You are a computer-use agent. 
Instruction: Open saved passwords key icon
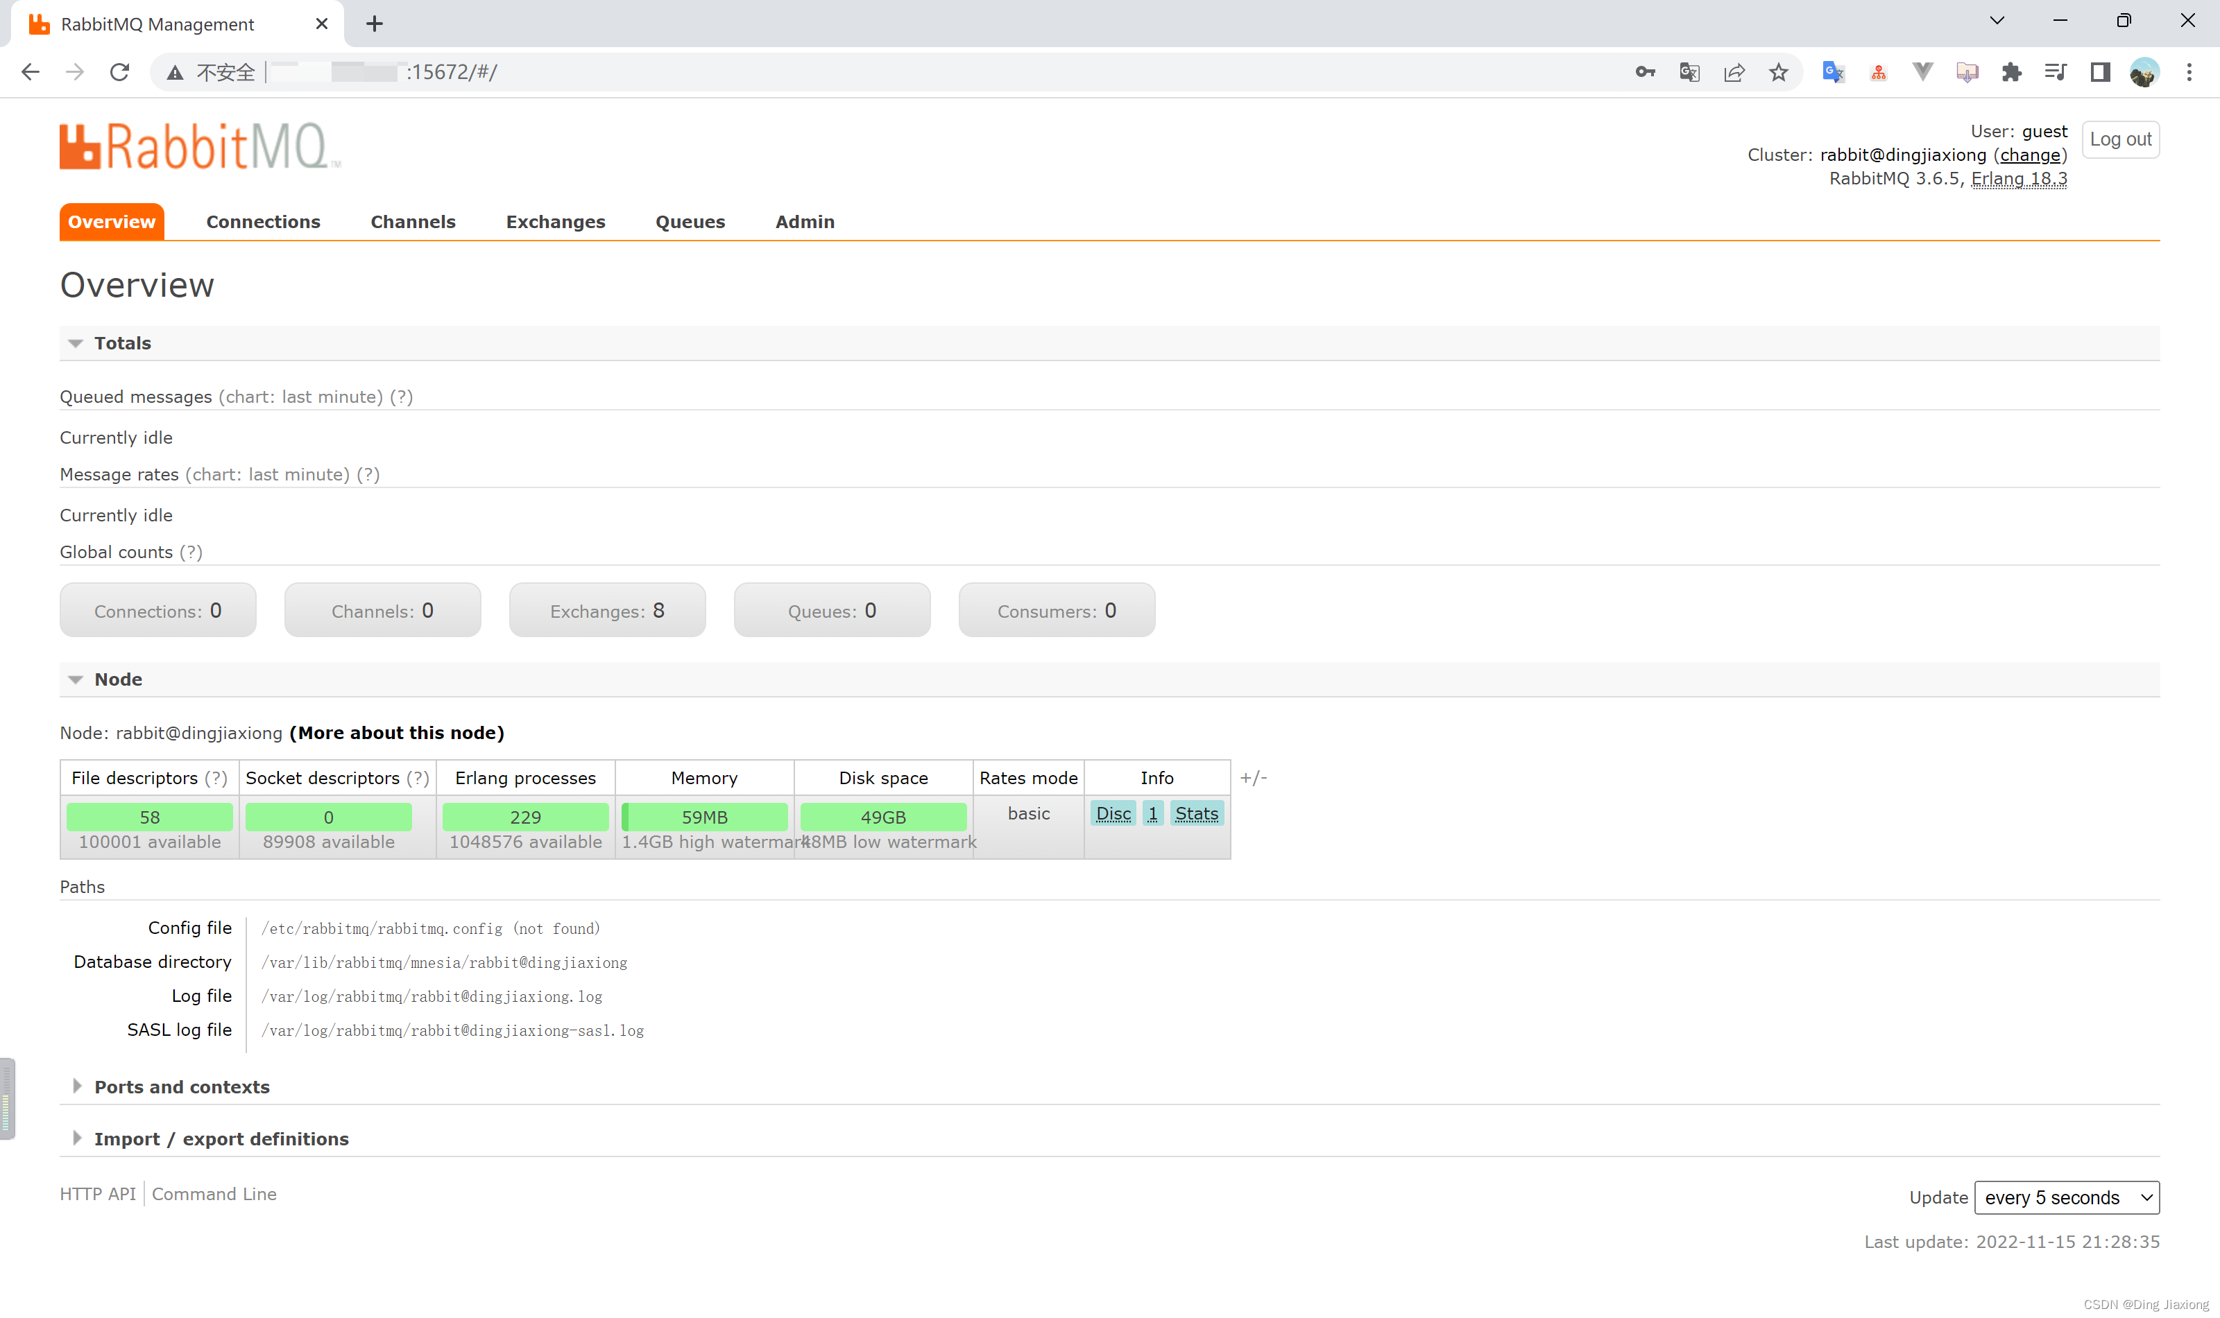(x=1645, y=72)
